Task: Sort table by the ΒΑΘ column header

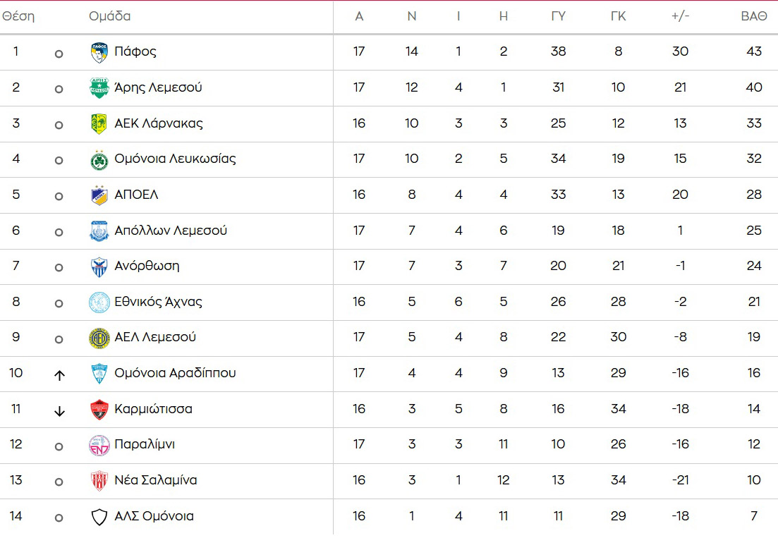Action: click(753, 17)
